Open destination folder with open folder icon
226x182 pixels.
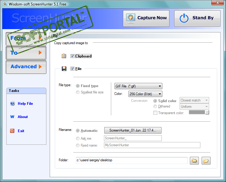click(206, 161)
